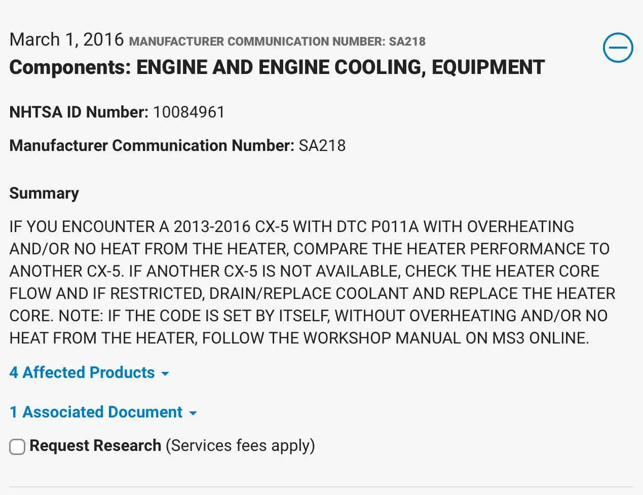Image resolution: width=643 pixels, height=495 pixels.
Task: Click the NHTSA ID value 10084961
Action: coord(189,112)
